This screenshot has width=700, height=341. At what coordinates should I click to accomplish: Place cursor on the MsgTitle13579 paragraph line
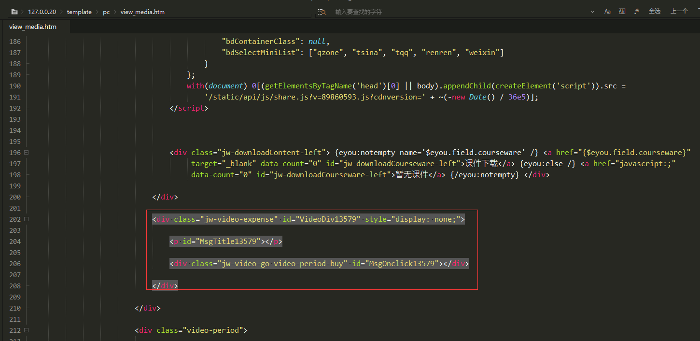(225, 242)
